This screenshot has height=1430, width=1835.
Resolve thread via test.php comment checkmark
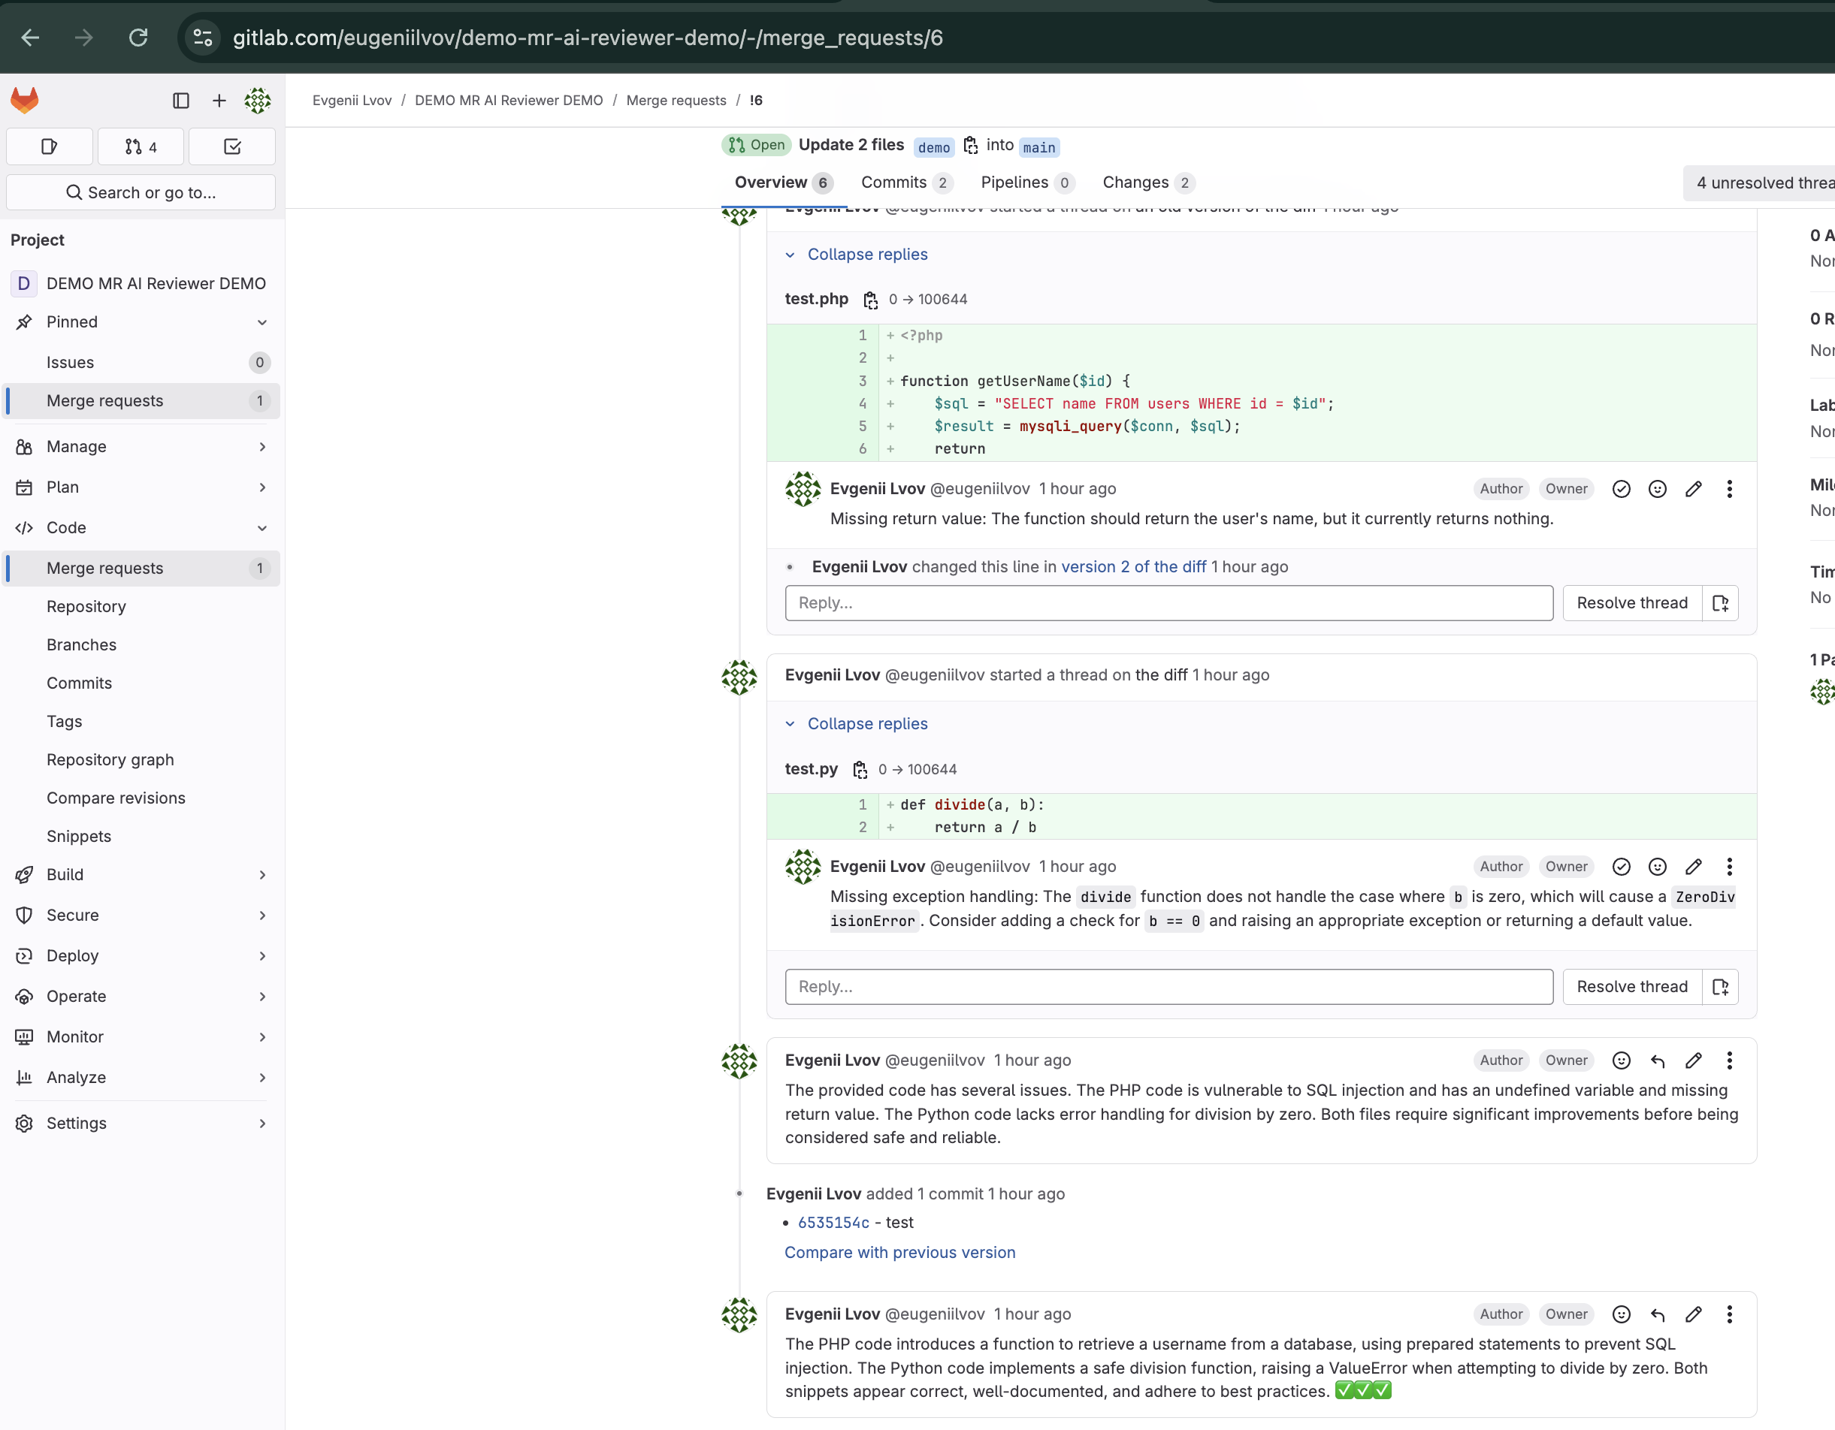1621,489
